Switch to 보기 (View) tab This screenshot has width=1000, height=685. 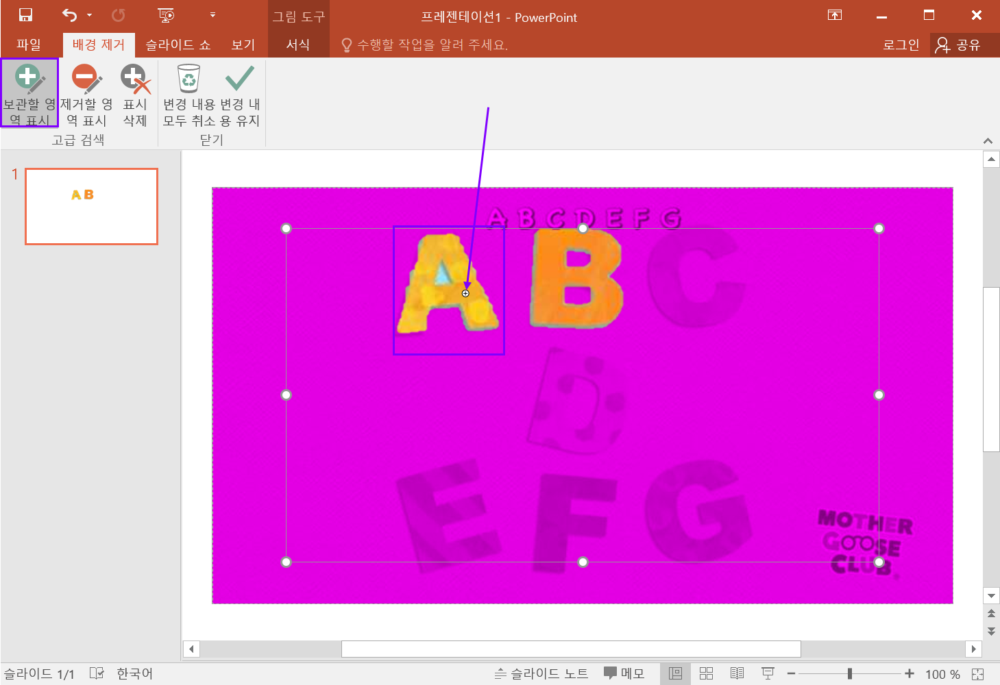point(243,45)
